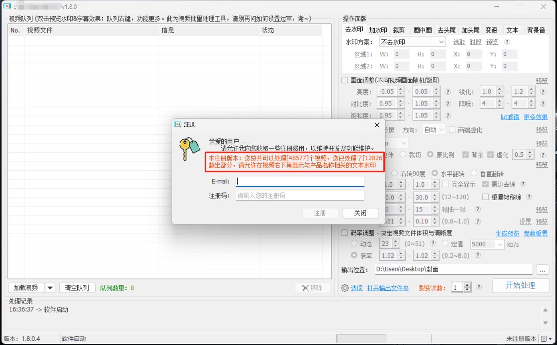Click the 更多效果 link
This screenshot has height=345, width=557.
[x=536, y=117]
